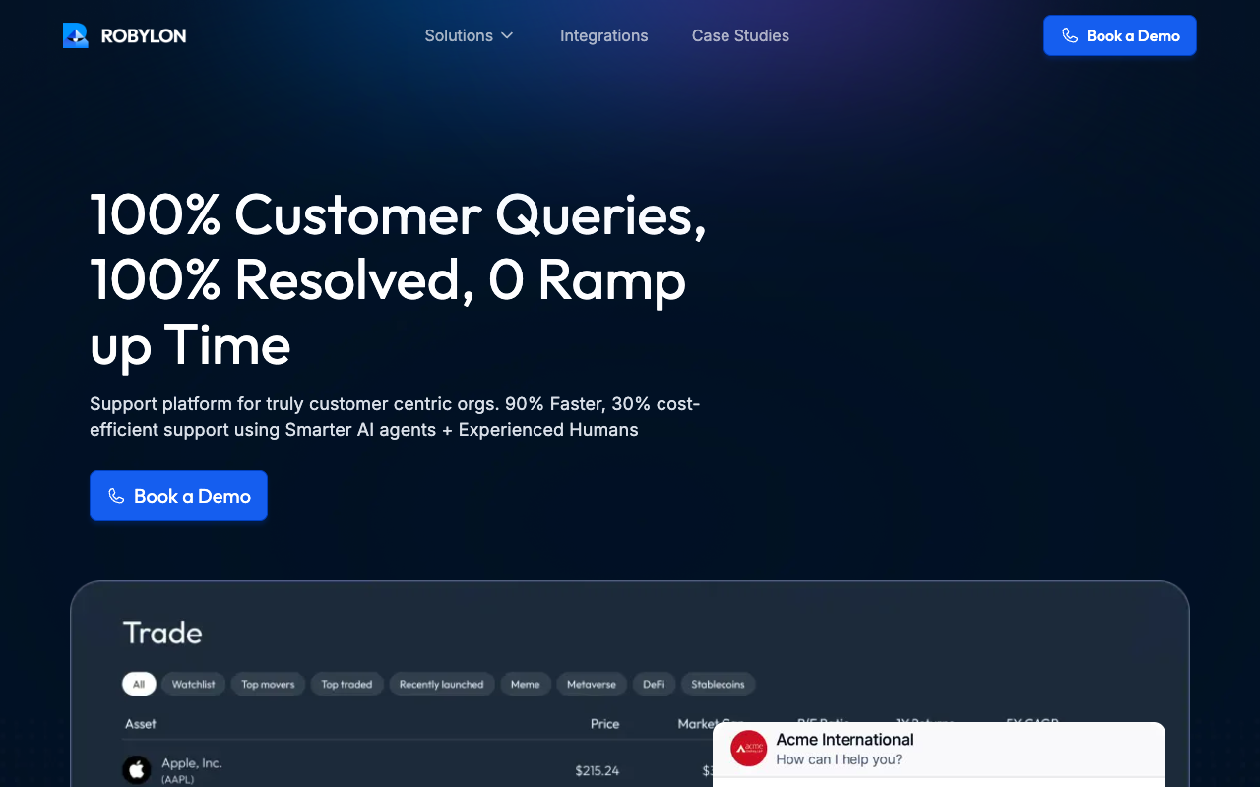Select the Stablecoins filter chip
This screenshot has height=787, width=1260.
tap(719, 684)
